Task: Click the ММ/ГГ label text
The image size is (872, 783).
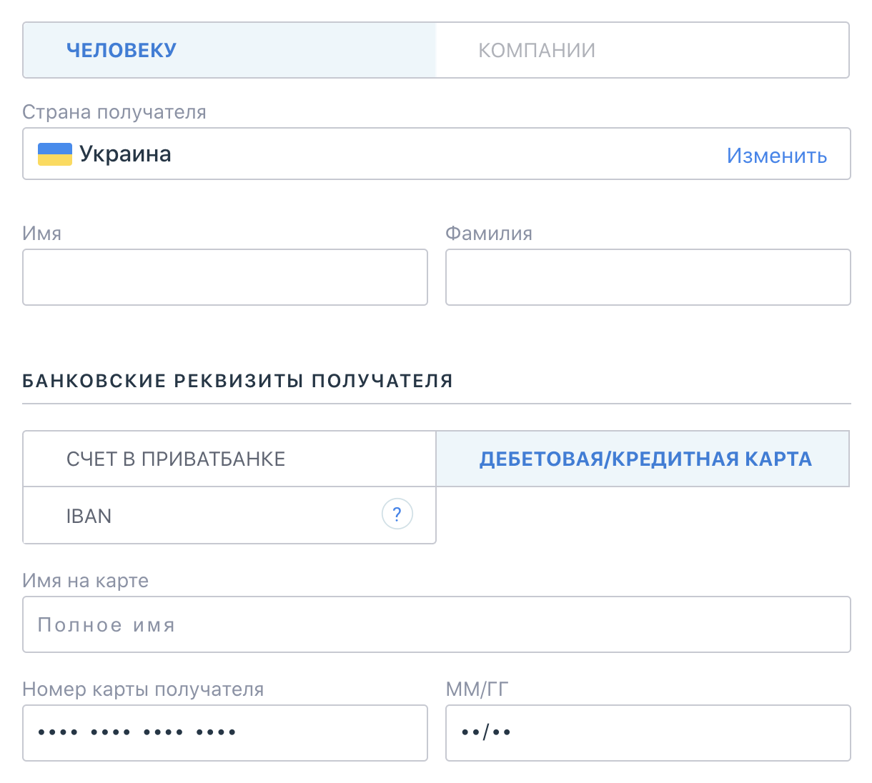Action: [x=477, y=689]
